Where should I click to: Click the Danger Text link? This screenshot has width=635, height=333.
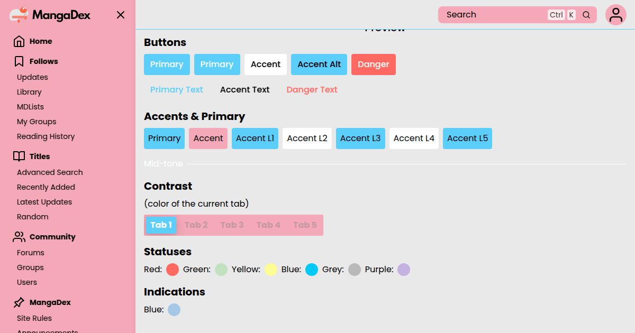point(312,90)
